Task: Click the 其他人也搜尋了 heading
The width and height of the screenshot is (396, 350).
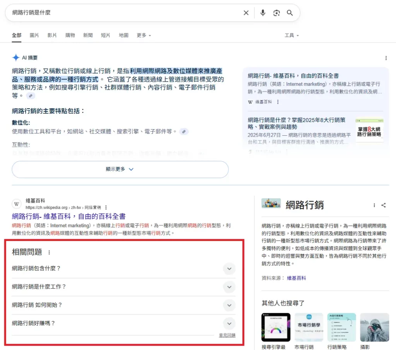Action: tap(283, 303)
